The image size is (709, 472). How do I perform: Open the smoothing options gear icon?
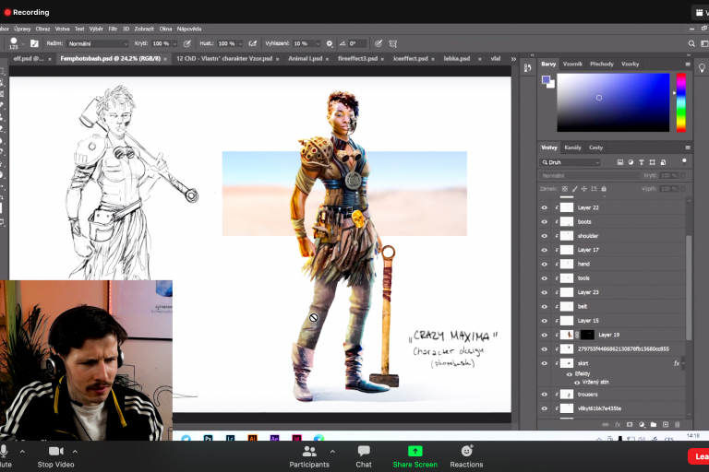coord(330,43)
